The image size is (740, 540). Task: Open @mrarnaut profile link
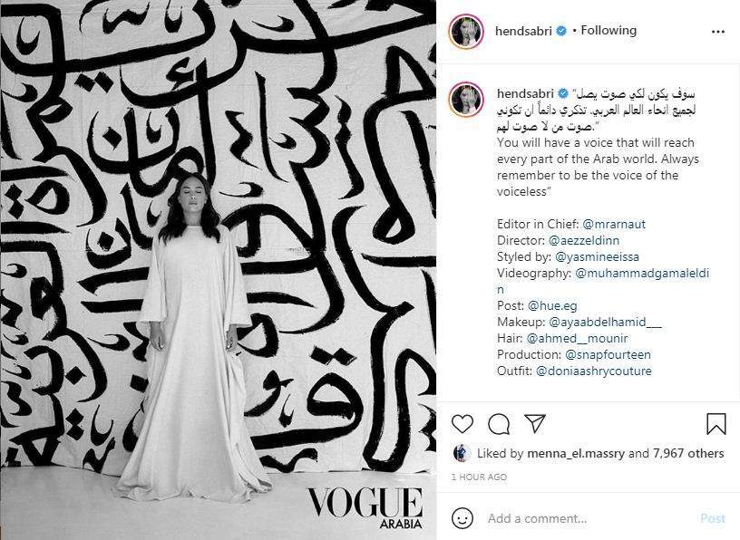[614, 224]
